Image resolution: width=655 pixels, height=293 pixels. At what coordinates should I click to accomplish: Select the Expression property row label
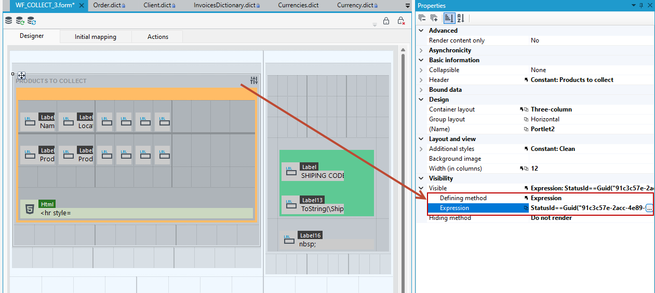click(455, 208)
